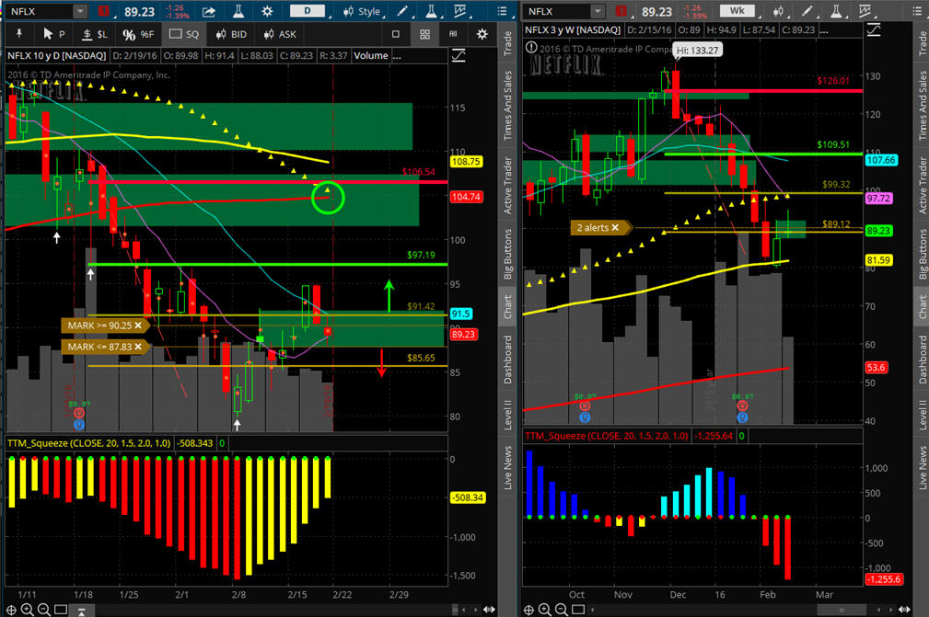Image resolution: width=929 pixels, height=617 pixels.
Task: Toggle the ASK candle button
Action: (280, 34)
